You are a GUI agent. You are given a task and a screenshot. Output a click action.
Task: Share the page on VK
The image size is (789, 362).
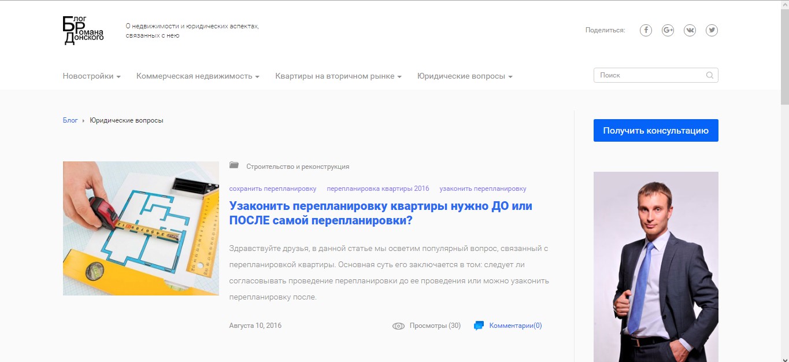690,30
